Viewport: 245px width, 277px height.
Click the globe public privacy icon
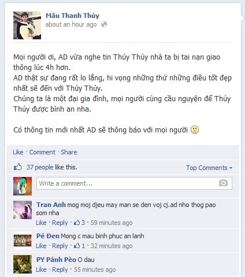click(104, 24)
